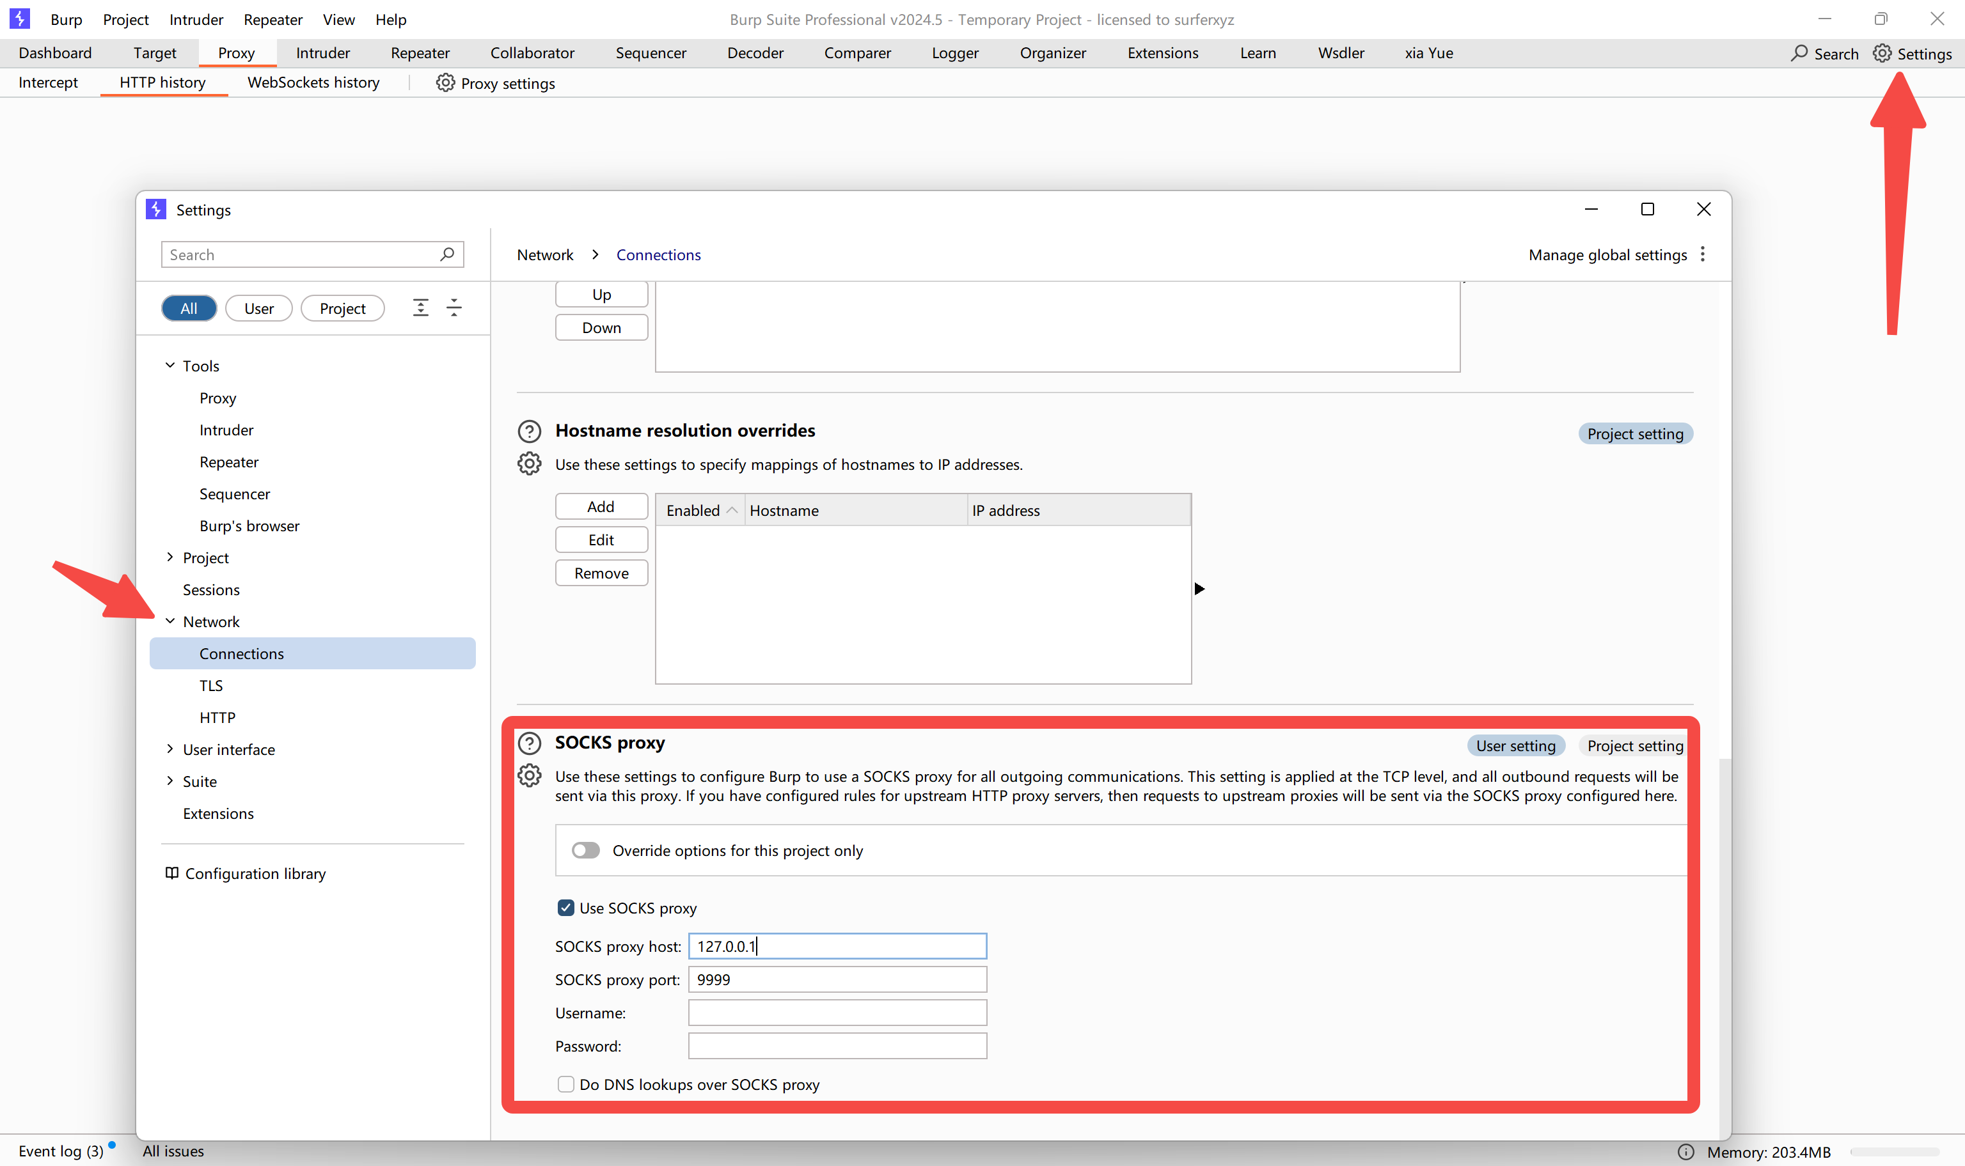1965x1166 pixels.
Task: Open All issues in status bar
Action: (173, 1151)
